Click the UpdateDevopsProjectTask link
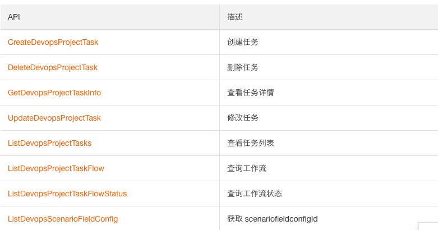The height and width of the screenshot is (230, 438). (54, 118)
